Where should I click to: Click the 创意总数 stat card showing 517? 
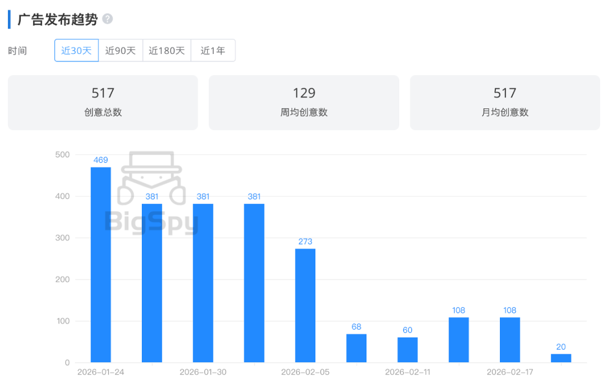point(102,102)
